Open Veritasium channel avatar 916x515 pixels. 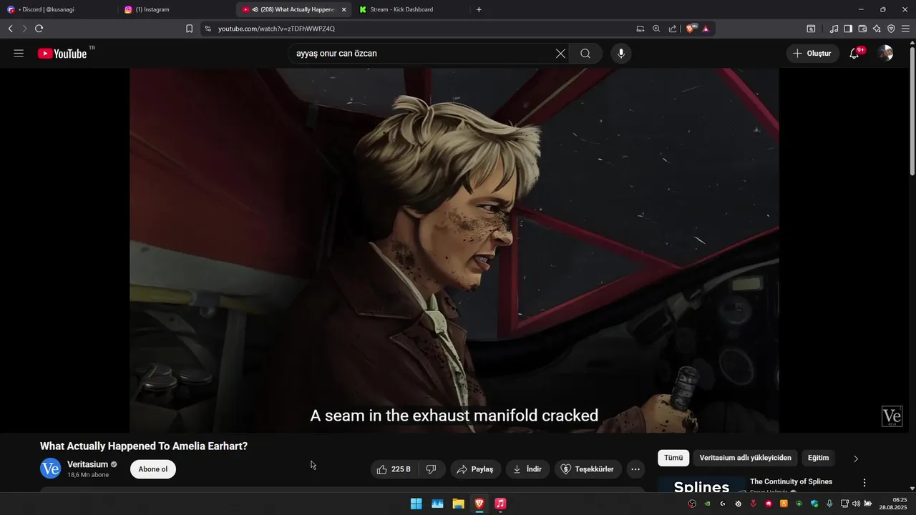(50, 469)
